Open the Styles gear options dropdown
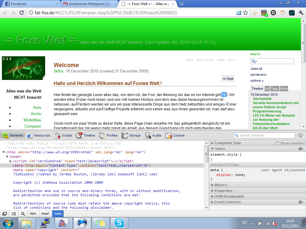306x229 pixels. pyautogui.click(x=301, y=149)
